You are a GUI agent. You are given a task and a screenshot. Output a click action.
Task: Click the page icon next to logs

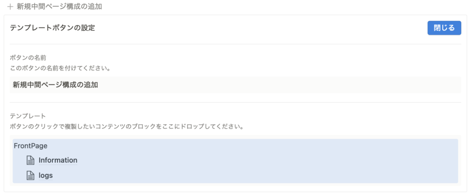click(x=30, y=175)
